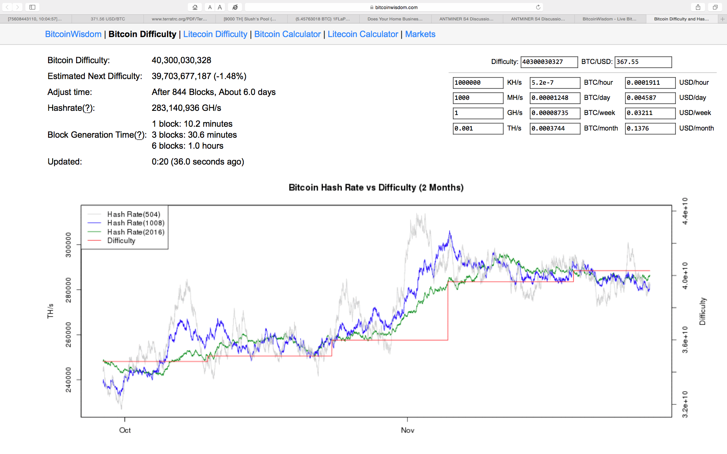This screenshot has height=454, width=727.
Task: Click the address bar lock icon
Action: (x=372, y=7)
